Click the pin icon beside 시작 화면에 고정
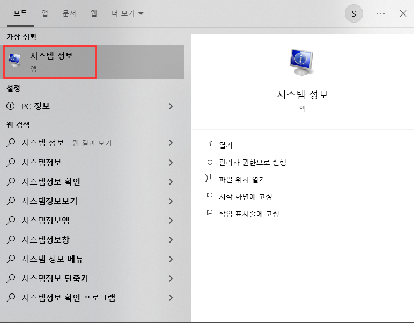This screenshot has width=414, height=323. pyautogui.click(x=208, y=195)
